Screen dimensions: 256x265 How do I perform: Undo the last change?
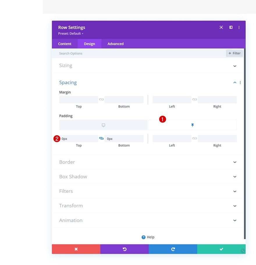point(125,249)
